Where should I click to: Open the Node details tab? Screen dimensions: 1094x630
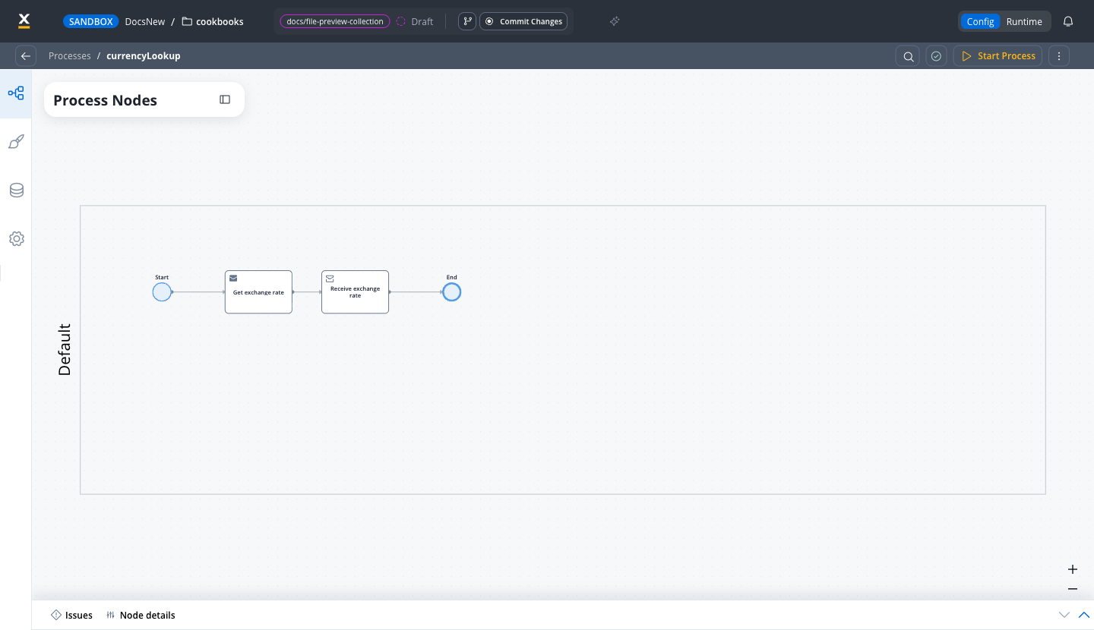point(141,615)
